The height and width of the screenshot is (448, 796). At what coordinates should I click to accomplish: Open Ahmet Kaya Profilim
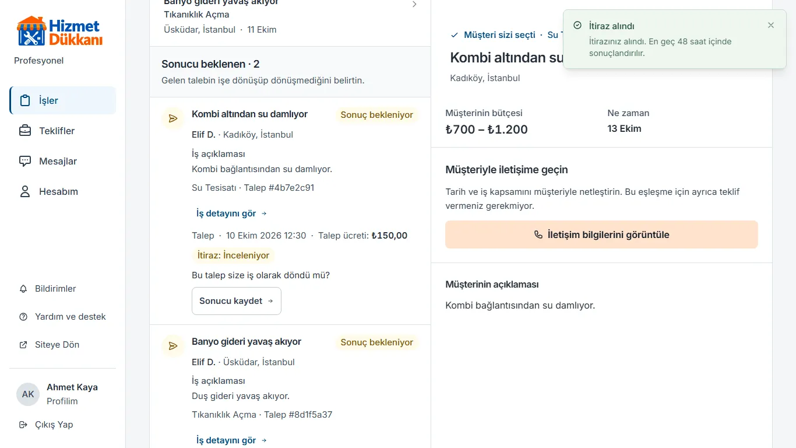point(62,394)
